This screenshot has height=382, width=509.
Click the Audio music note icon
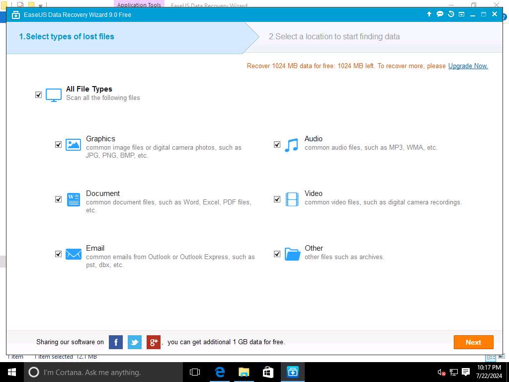291,145
